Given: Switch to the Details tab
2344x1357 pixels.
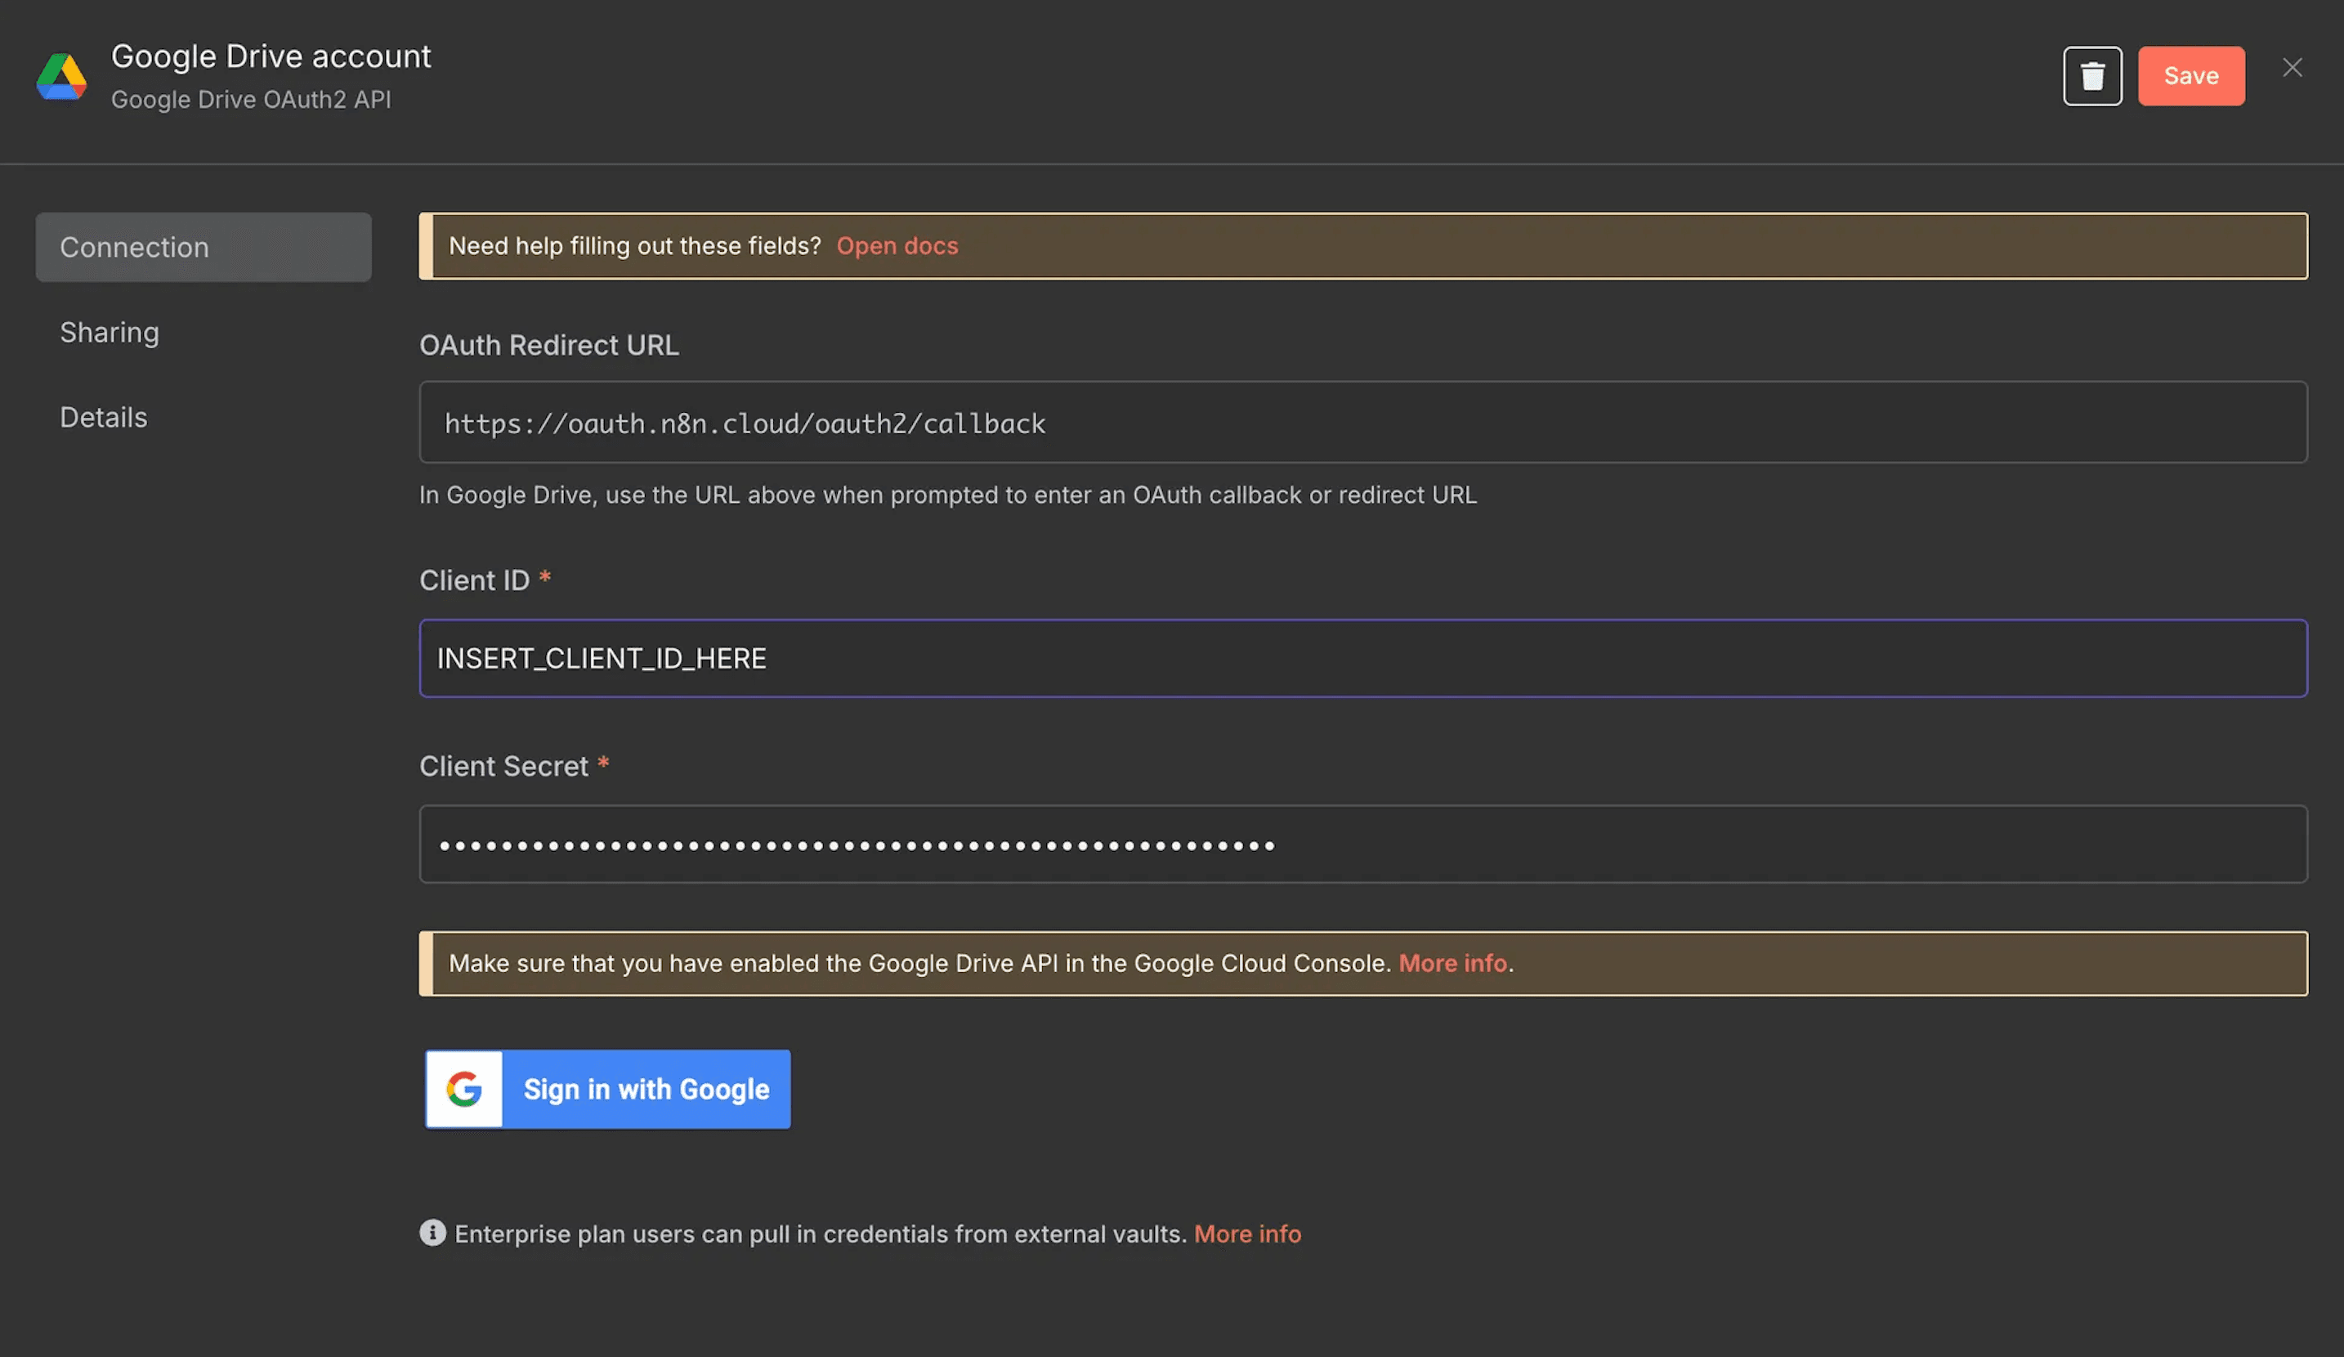Looking at the screenshot, I should coord(103,418).
